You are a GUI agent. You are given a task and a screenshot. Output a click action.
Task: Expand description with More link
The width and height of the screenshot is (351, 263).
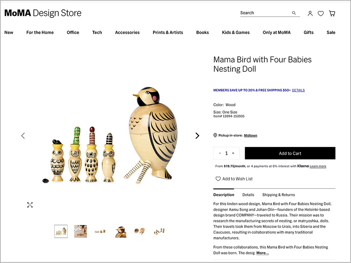coord(262,253)
